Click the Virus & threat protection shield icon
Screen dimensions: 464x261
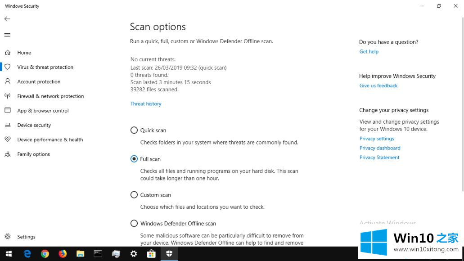pos(8,67)
